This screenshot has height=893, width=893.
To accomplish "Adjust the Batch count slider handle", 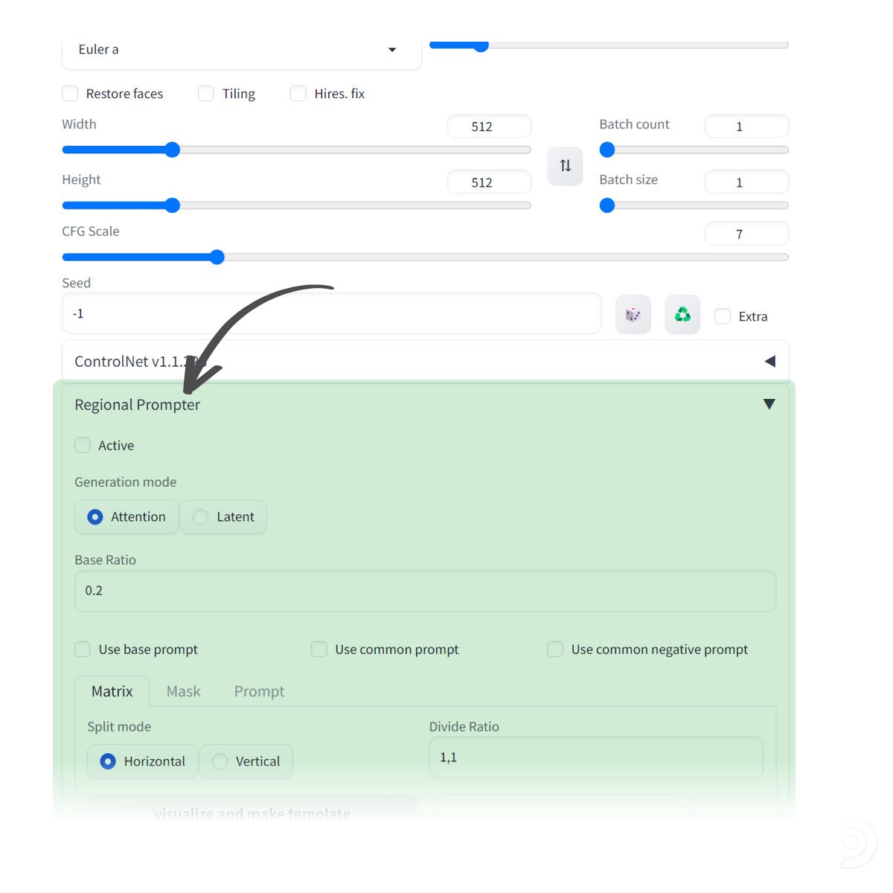I will click(x=607, y=150).
